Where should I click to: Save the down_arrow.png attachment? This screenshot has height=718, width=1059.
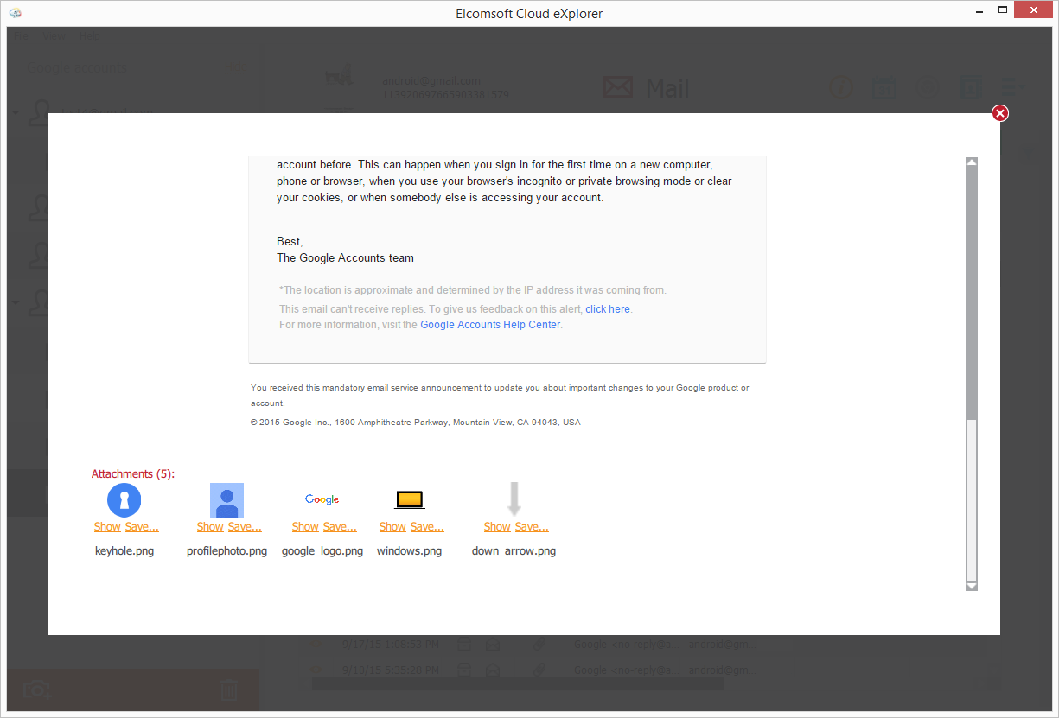[x=532, y=526]
